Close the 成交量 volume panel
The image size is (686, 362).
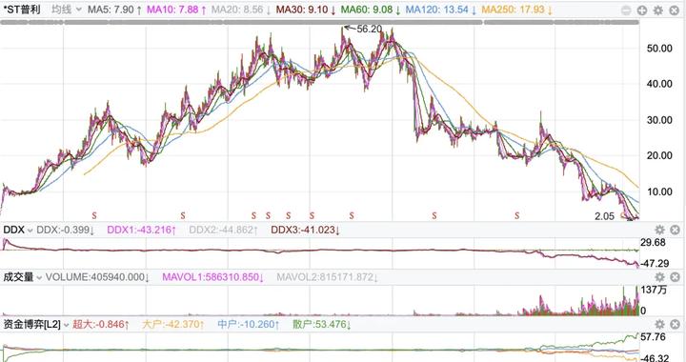[x=676, y=277]
